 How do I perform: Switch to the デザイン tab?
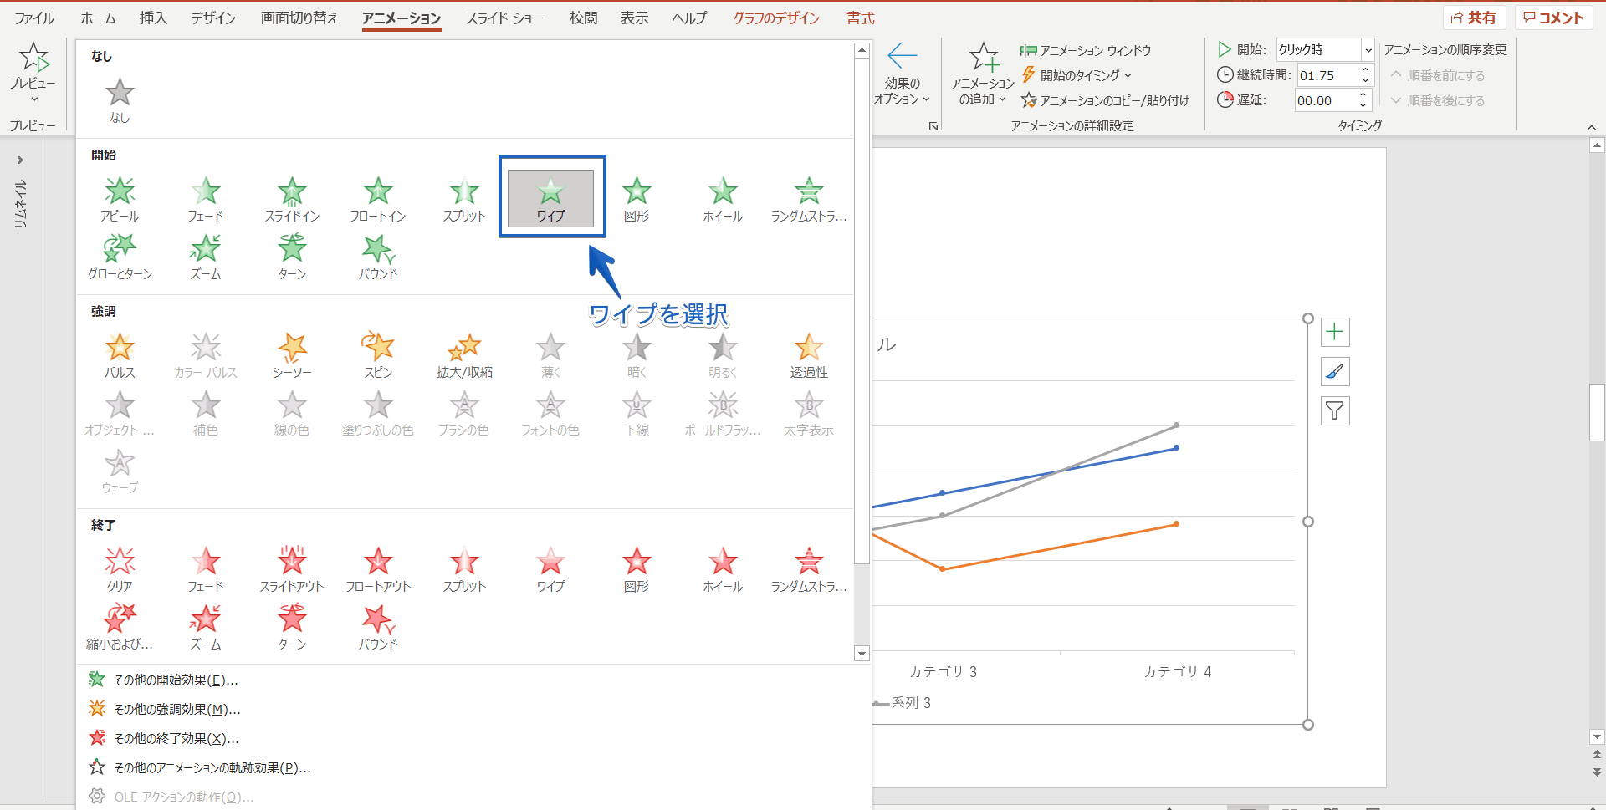click(213, 18)
